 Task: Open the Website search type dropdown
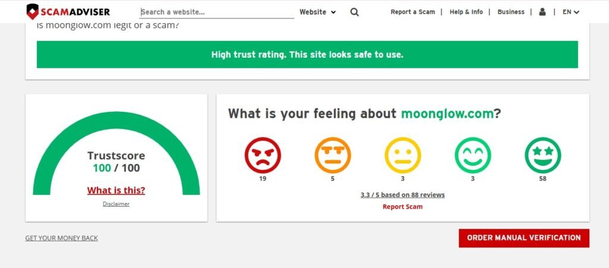point(318,12)
